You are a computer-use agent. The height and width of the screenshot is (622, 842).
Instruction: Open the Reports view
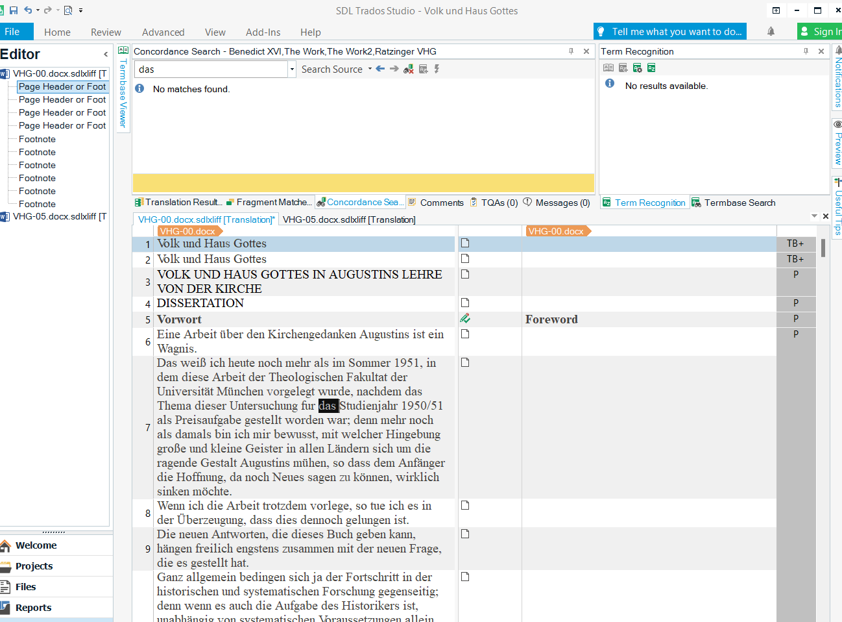click(56, 608)
